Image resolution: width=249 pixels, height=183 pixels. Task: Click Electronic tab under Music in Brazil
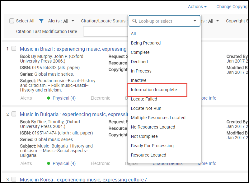pyautogui.click(x=100, y=98)
